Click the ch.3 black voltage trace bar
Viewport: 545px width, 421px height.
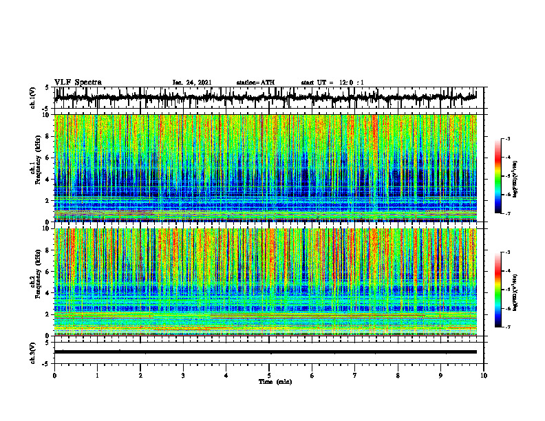[266, 352]
